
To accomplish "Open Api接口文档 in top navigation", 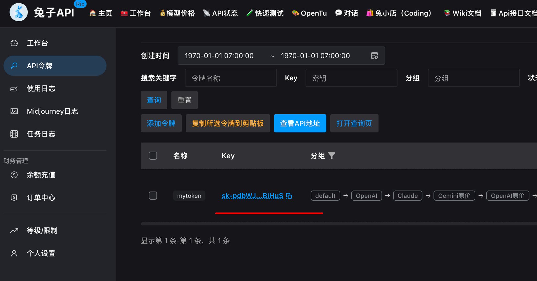I will pyautogui.click(x=513, y=13).
